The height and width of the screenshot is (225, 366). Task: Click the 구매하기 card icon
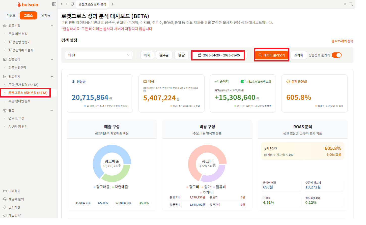(x=5, y=191)
